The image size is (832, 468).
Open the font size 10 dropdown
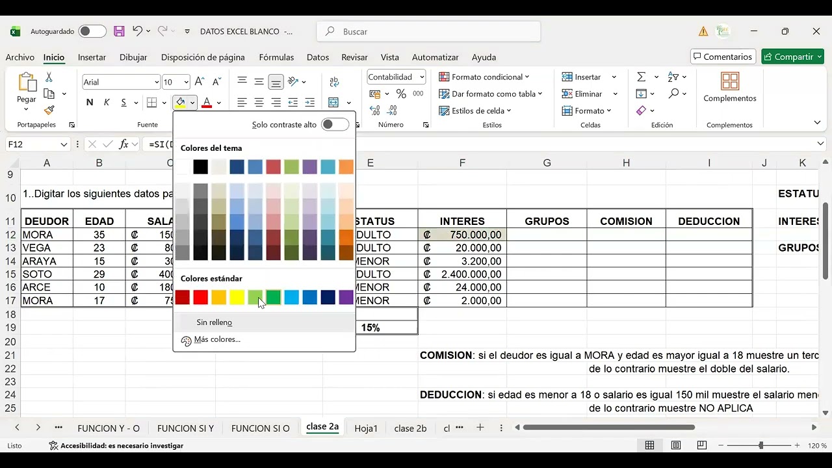186,82
